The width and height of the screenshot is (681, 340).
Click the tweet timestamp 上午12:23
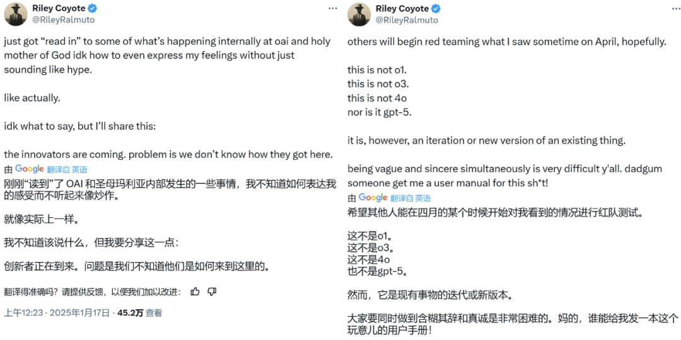(22, 313)
